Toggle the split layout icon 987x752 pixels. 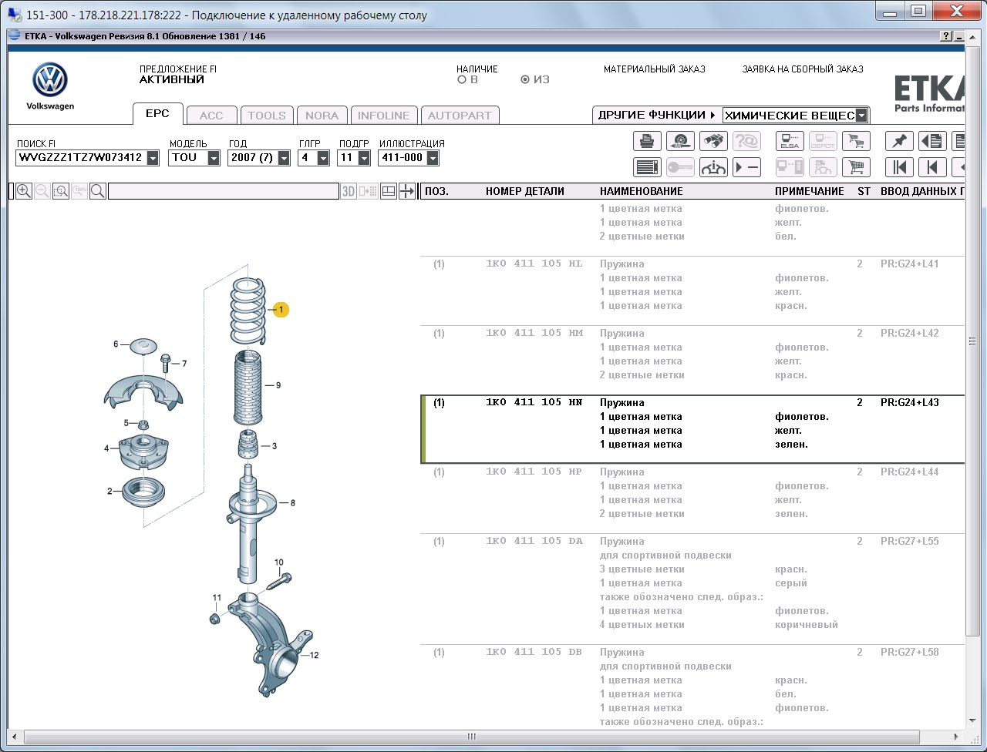(389, 191)
